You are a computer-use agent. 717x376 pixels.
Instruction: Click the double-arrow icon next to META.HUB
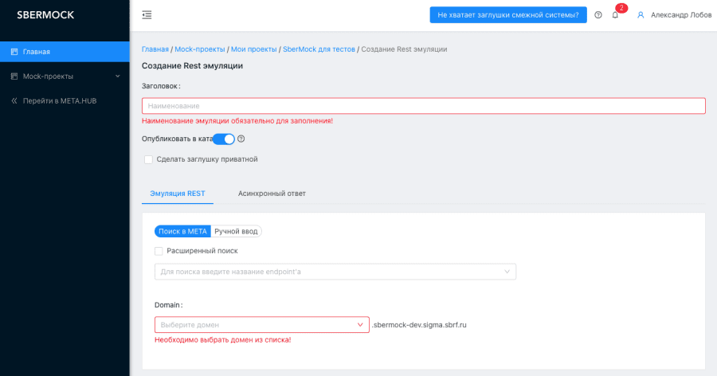(14, 100)
